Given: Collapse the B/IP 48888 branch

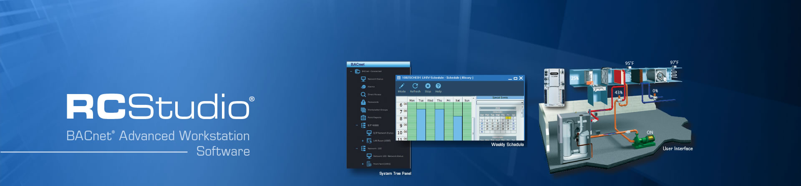Looking at the screenshot, I should point(357,125).
